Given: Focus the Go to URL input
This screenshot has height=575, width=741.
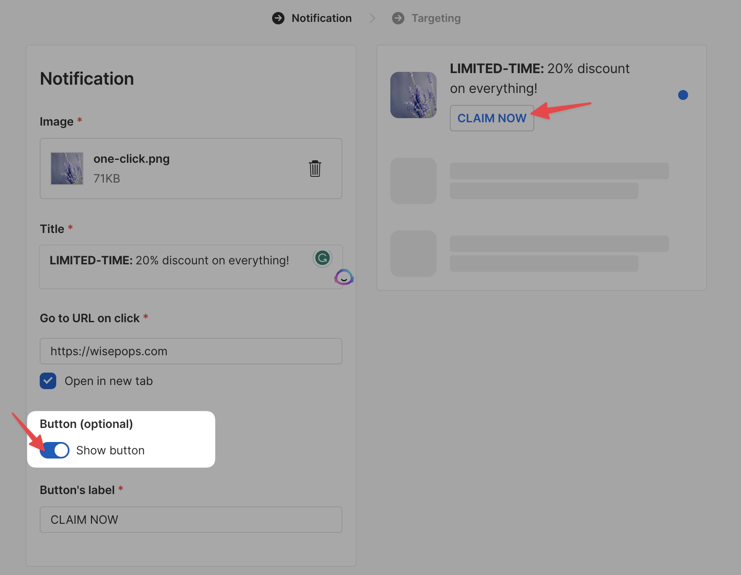Looking at the screenshot, I should tap(191, 351).
